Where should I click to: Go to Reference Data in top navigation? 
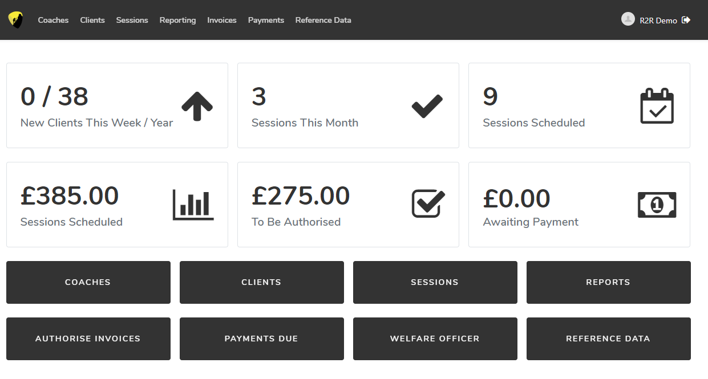pos(323,21)
